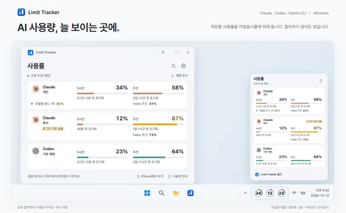Click 3일 11시간 후 초기화 in the main window

pyautogui.click(x=146, y=162)
